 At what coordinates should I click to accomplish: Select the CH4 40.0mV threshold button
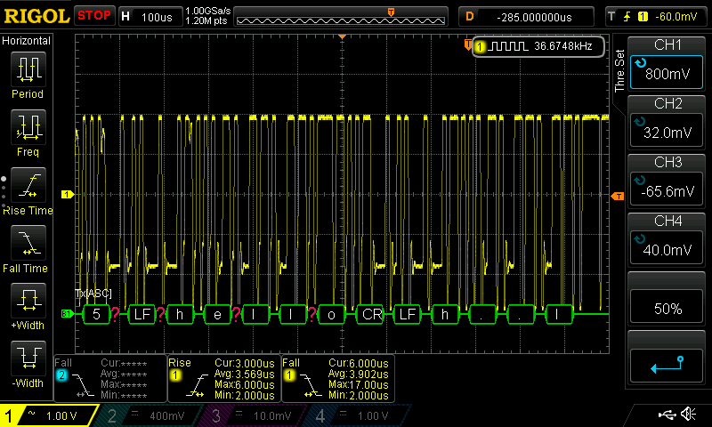pyautogui.click(x=667, y=248)
